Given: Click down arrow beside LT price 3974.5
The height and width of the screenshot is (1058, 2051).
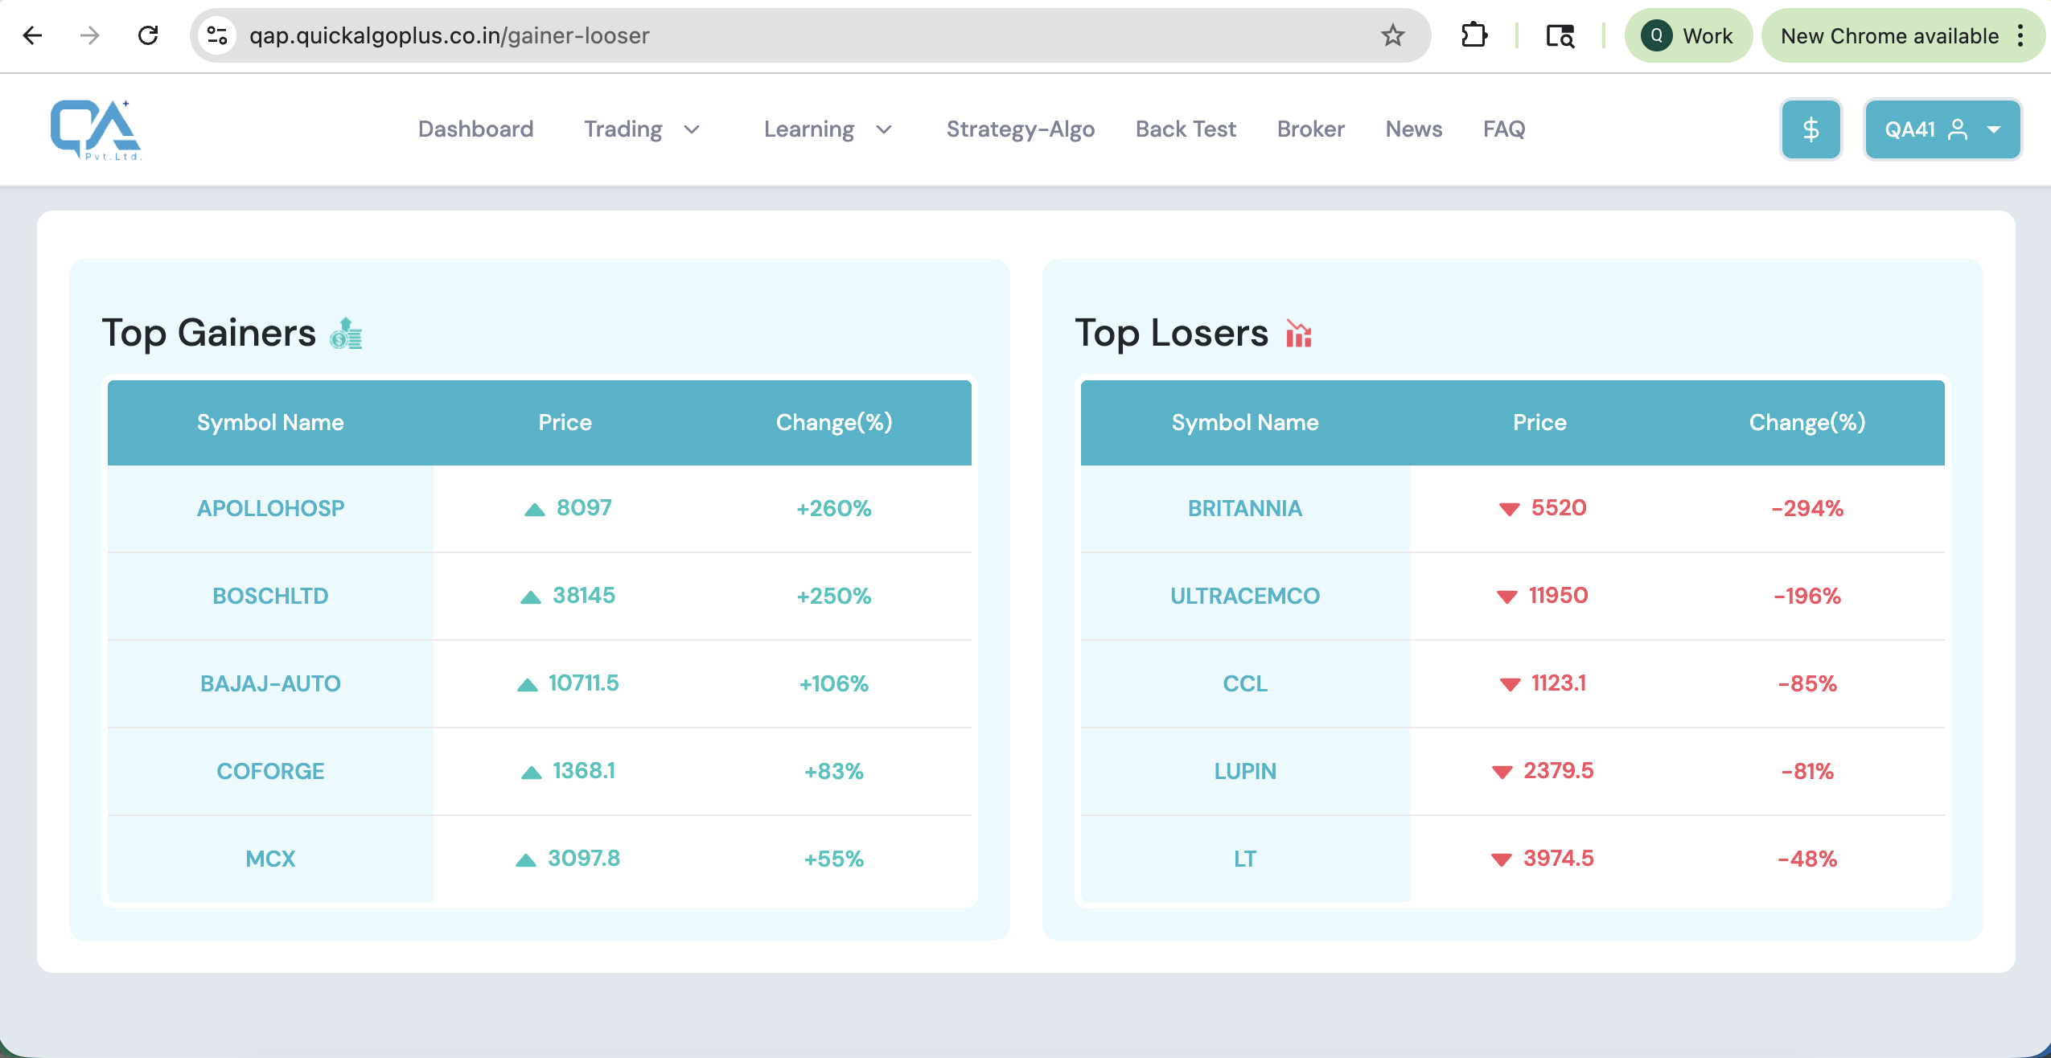Looking at the screenshot, I should pyautogui.click(x=1501, y=860).
